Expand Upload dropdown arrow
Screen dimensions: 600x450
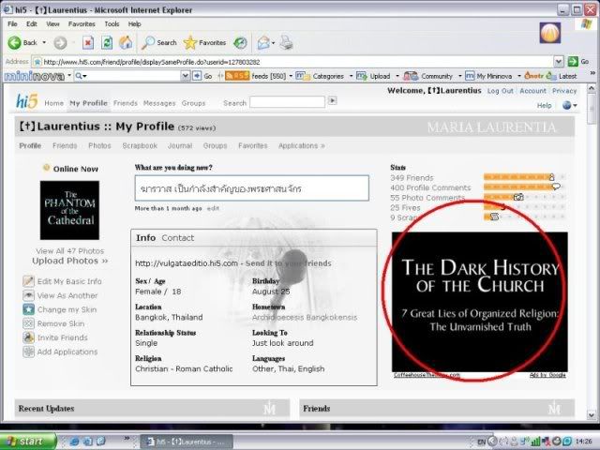397,76
